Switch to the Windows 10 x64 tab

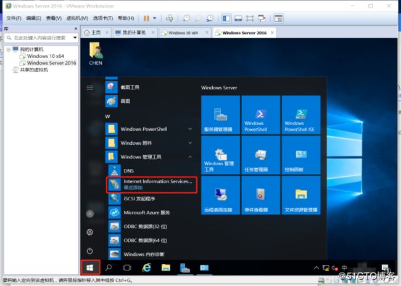183,33
